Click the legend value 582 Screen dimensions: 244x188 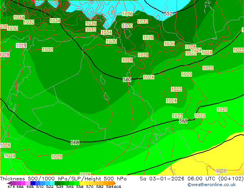(x=100, y=186)
